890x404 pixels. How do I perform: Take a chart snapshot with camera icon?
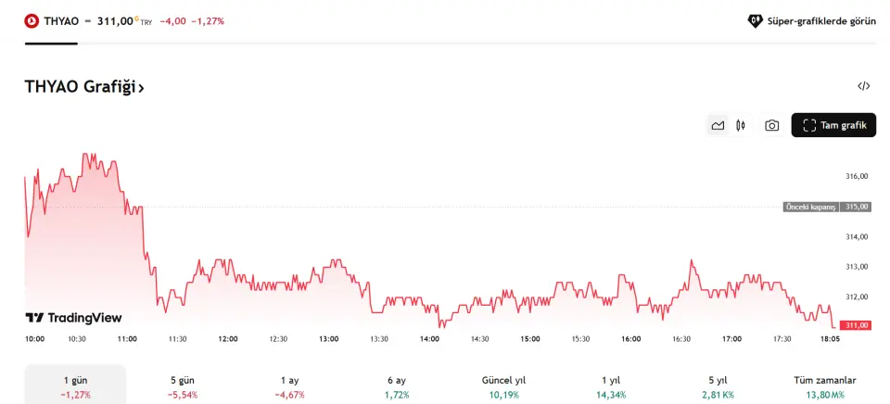771,125
